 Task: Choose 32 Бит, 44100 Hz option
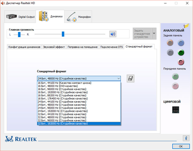click(x=79, y=114)
